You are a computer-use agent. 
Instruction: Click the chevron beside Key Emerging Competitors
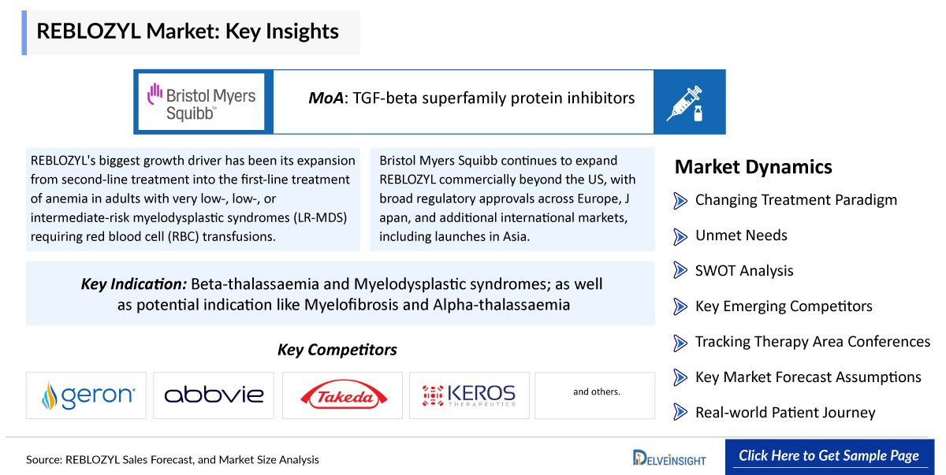coord(680,306)
